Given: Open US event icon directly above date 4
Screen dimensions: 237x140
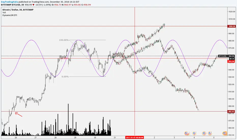Looking at the screenshot, I should 194,133.
